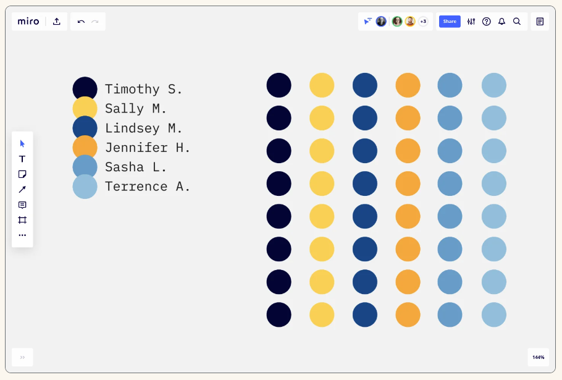Select the cursor selection tool

pos(22,143)
